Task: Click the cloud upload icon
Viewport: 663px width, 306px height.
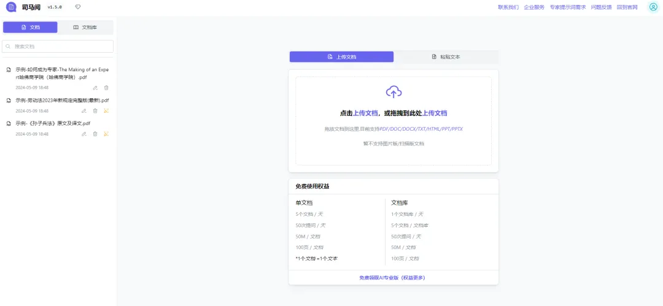Action: [394, 92]
